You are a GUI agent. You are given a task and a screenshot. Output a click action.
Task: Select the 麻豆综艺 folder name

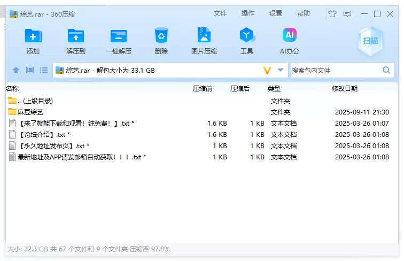[x=30, y=112]
